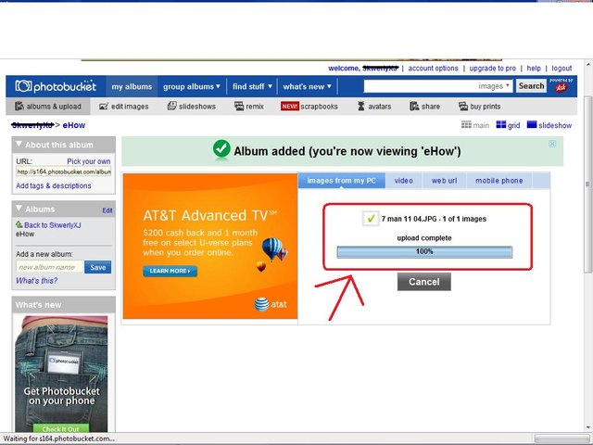The width and height of the screenshot is (593, 445).
Task: Switch to the web url tab
Action: point(445,181)
